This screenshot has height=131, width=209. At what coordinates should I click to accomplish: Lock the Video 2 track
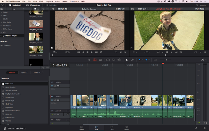tap(55, 86)
